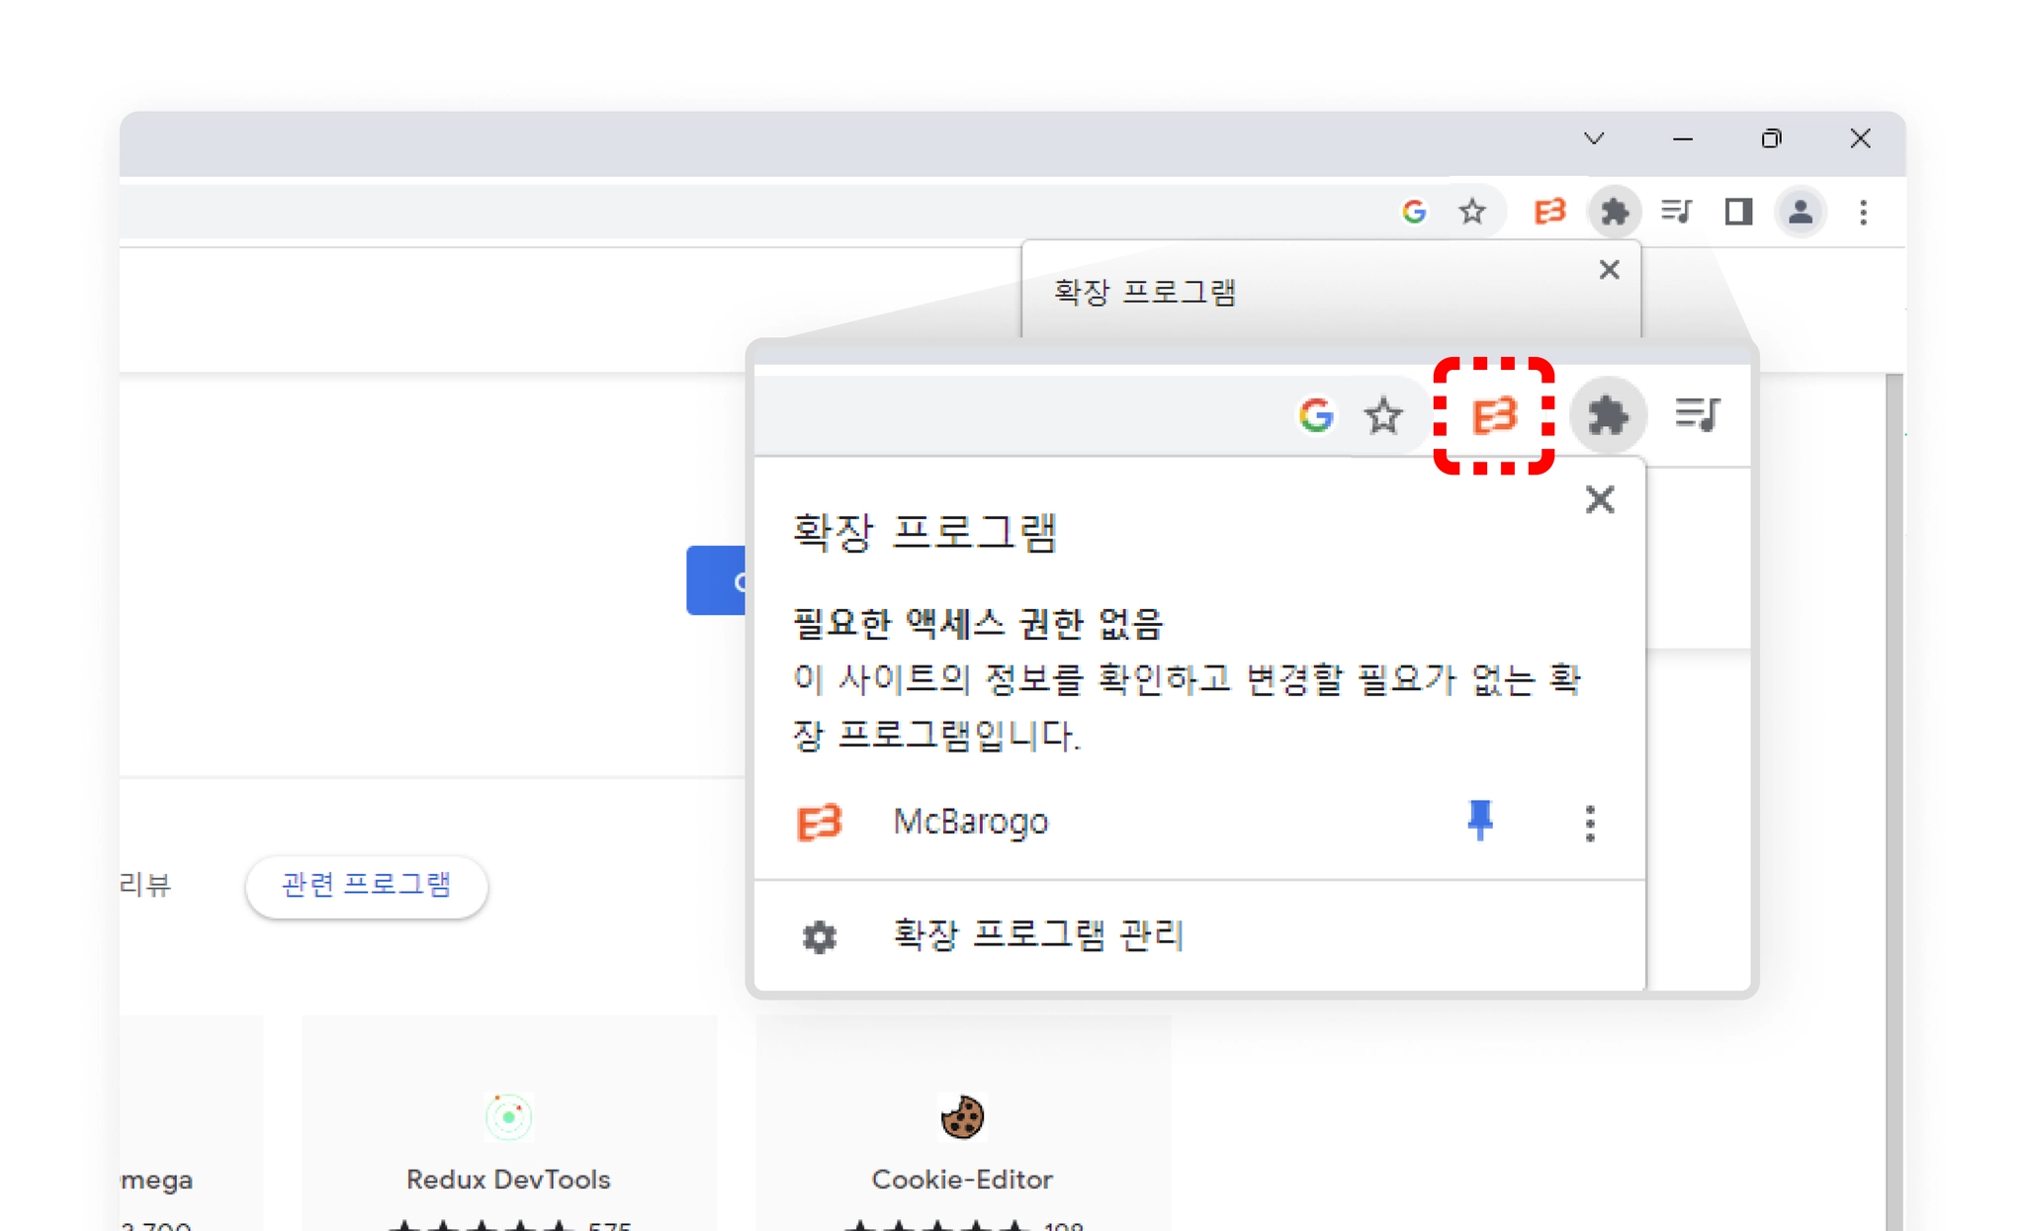Close the small 확장 프로그램 popup
Image resolution: width=2025 pixels, height=1231 pixels.
click(x=1609, y=270)
